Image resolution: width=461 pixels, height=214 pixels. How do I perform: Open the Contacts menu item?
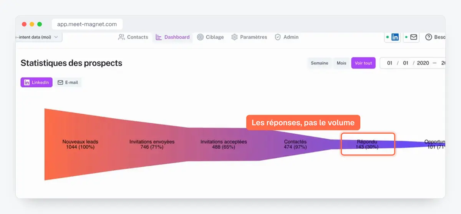pyautogui.click(x=133, y=37)
